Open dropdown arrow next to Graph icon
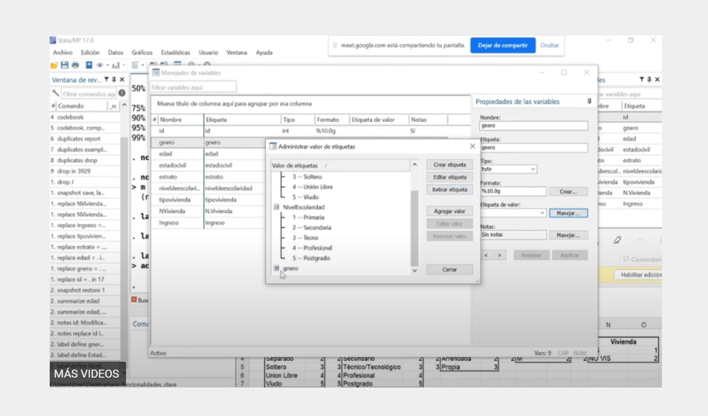 pyautogui.click(x=124, y=66)
